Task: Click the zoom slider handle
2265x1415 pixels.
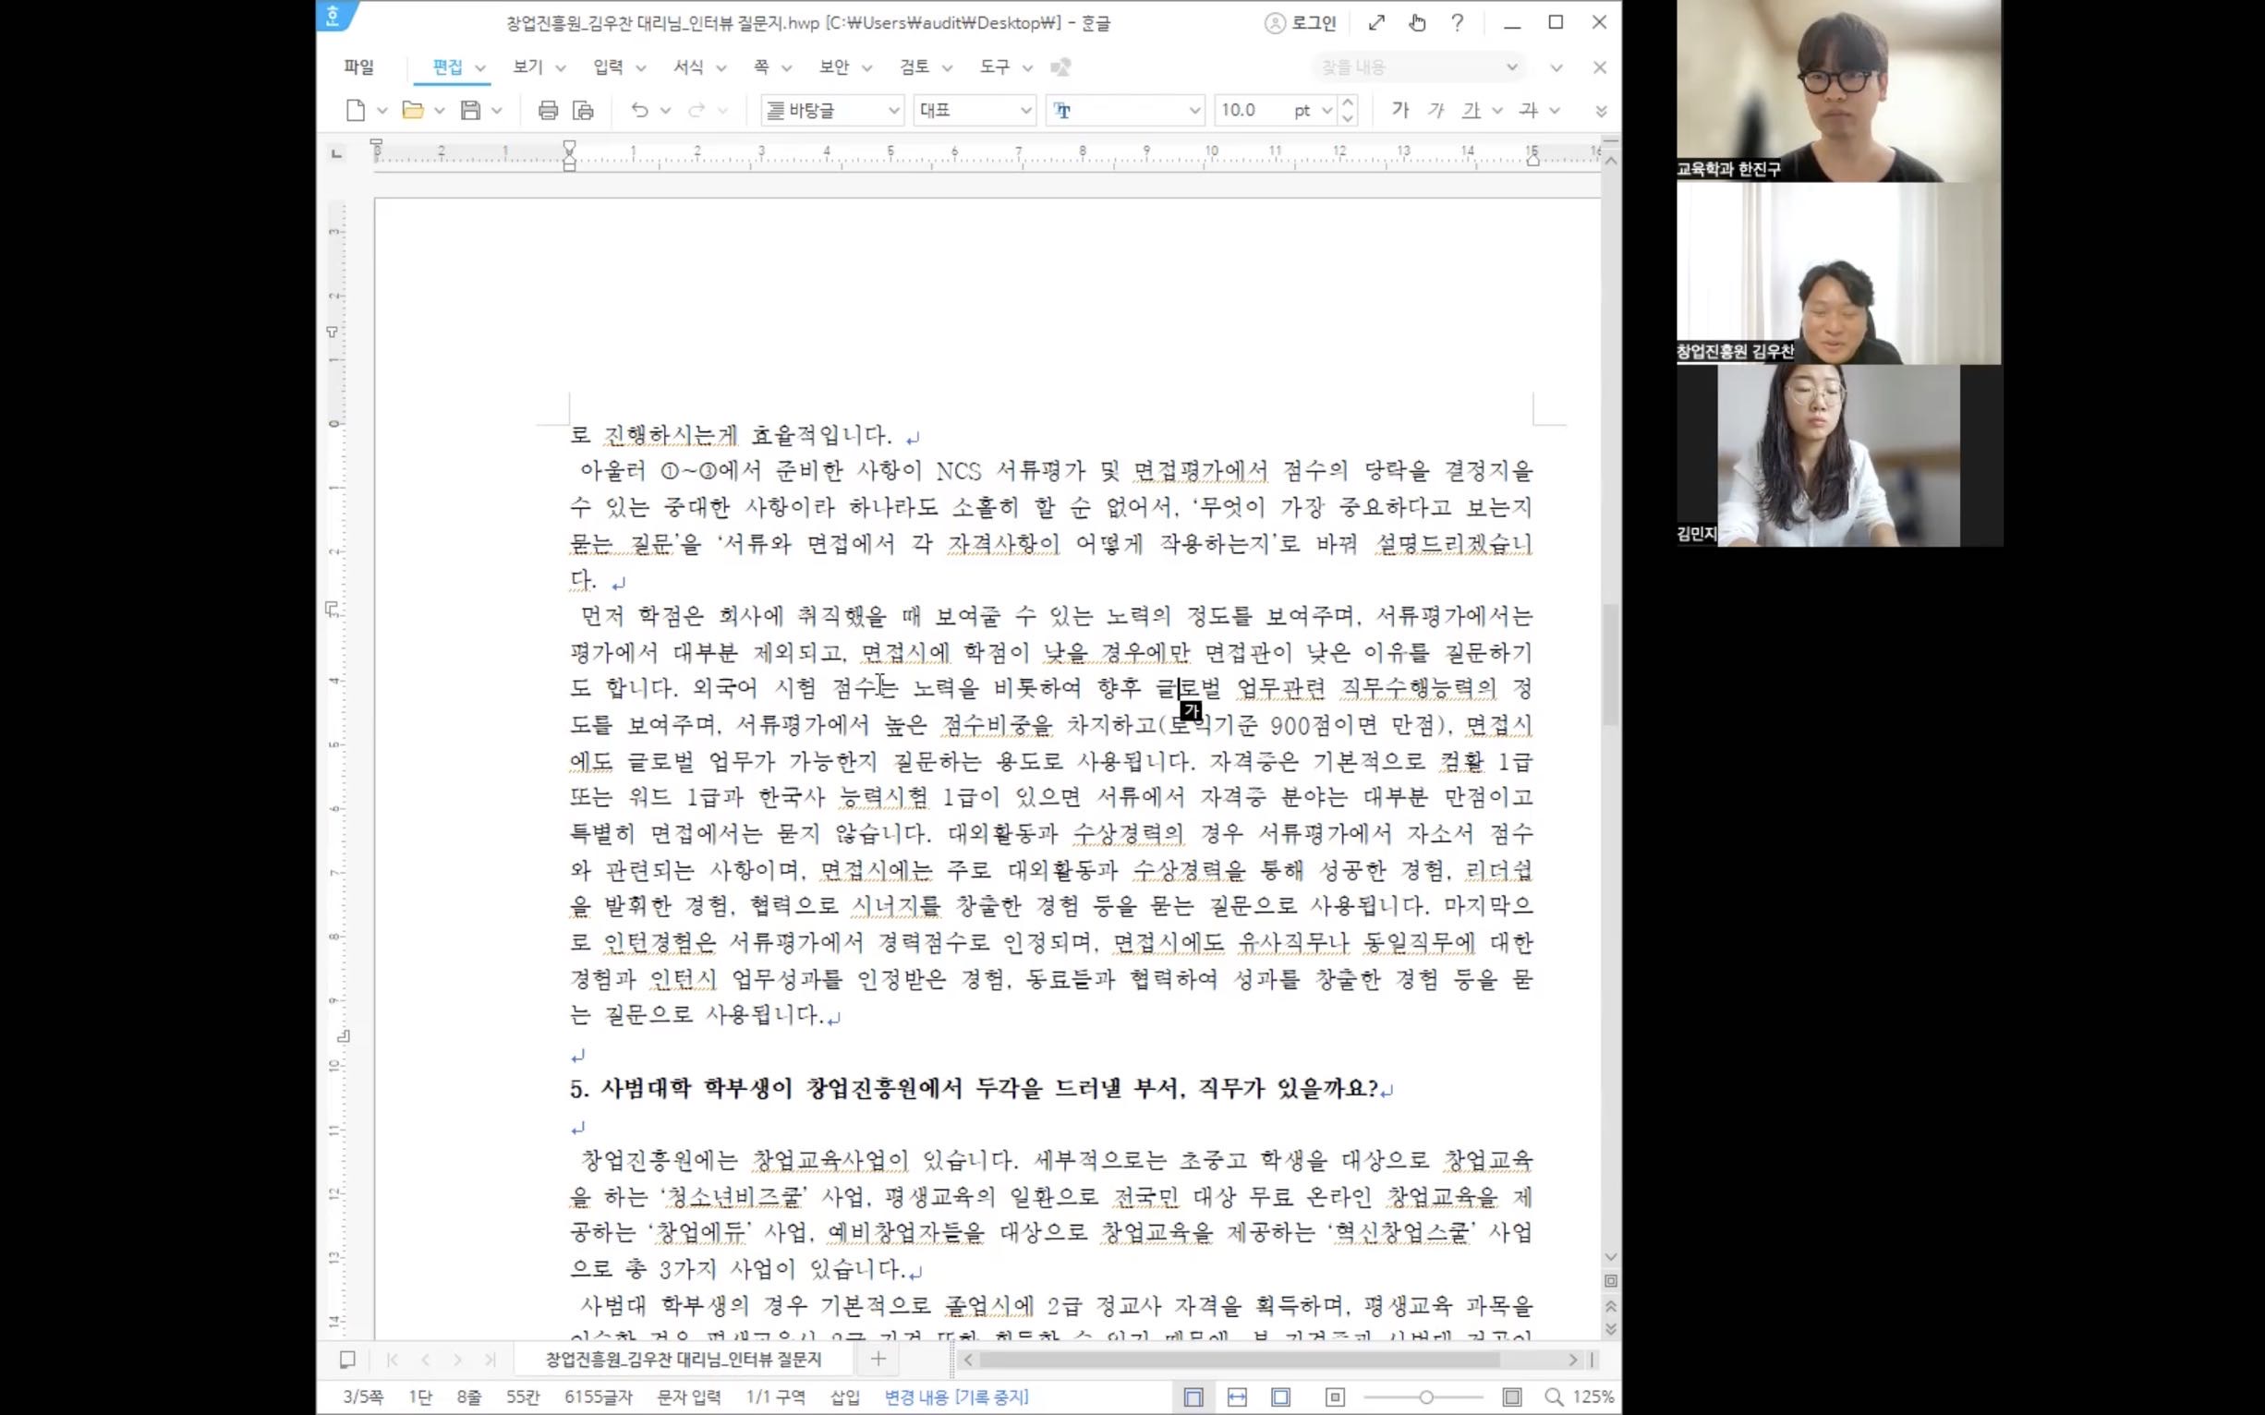Action: coord(1426,1397)
